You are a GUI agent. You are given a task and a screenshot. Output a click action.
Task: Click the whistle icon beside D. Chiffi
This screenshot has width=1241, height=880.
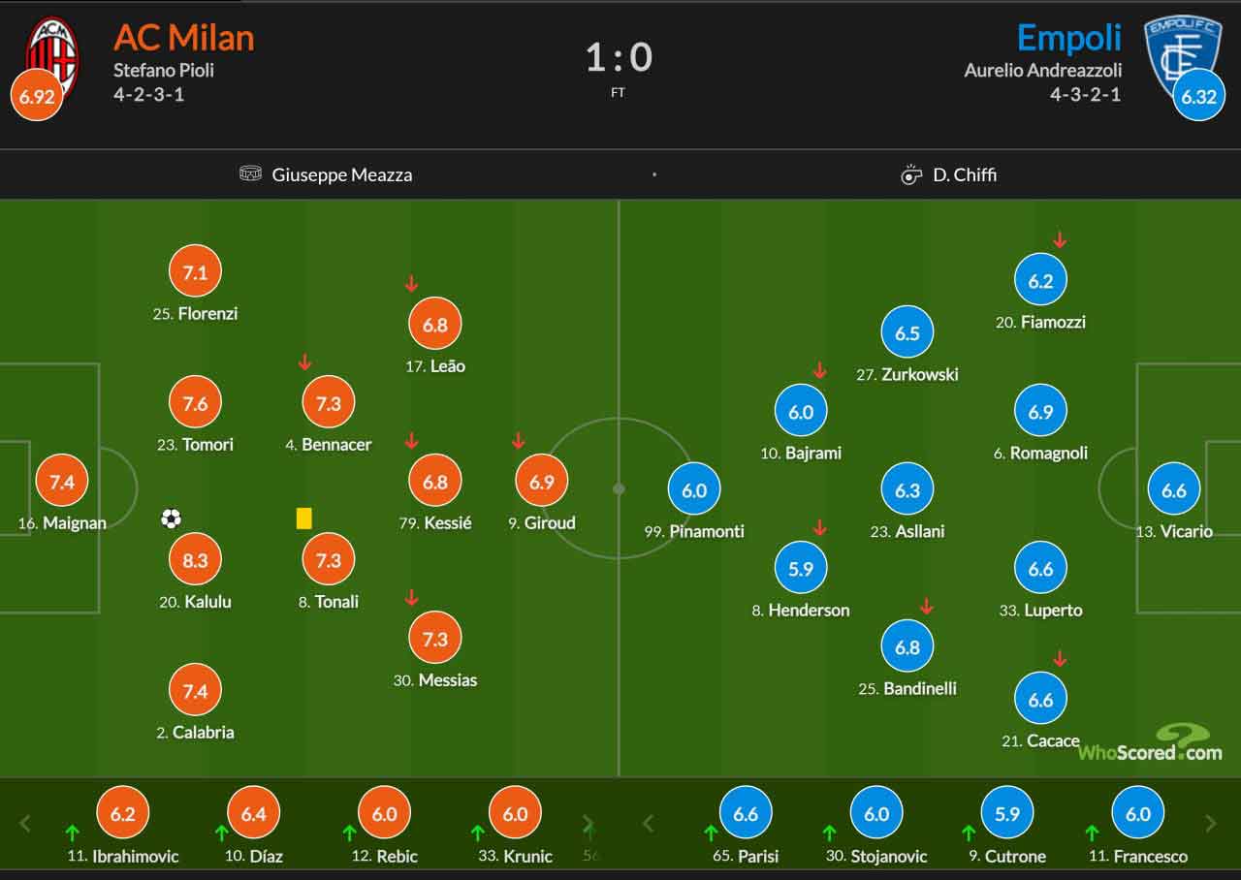[910, 175]
